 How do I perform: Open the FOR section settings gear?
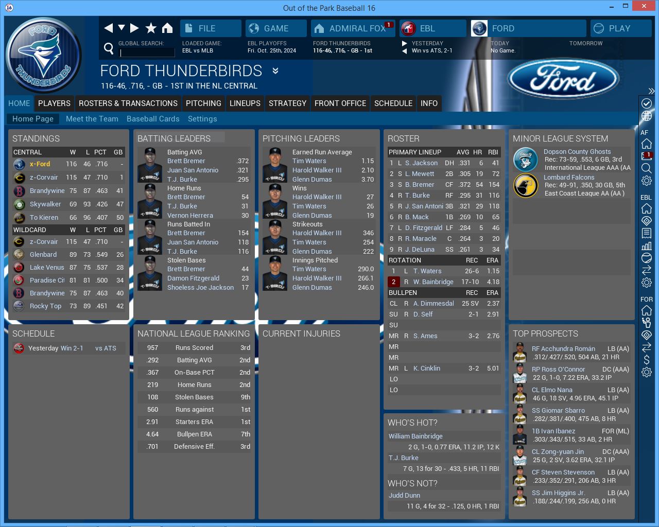[647, 372]
